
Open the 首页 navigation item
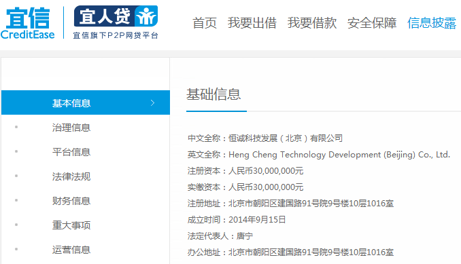[x=205, y=23]
